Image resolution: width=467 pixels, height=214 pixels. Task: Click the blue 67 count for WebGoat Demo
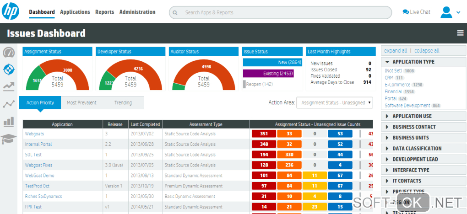(340, 176)
